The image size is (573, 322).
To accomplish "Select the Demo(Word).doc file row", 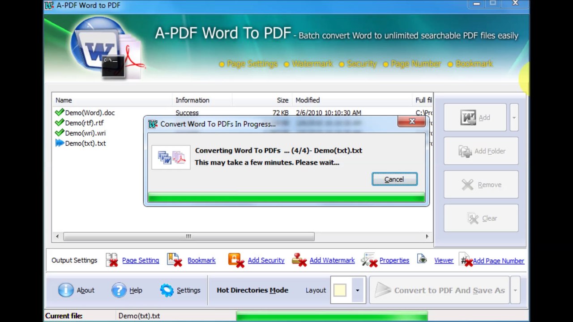I will click(x=242, y=113).
